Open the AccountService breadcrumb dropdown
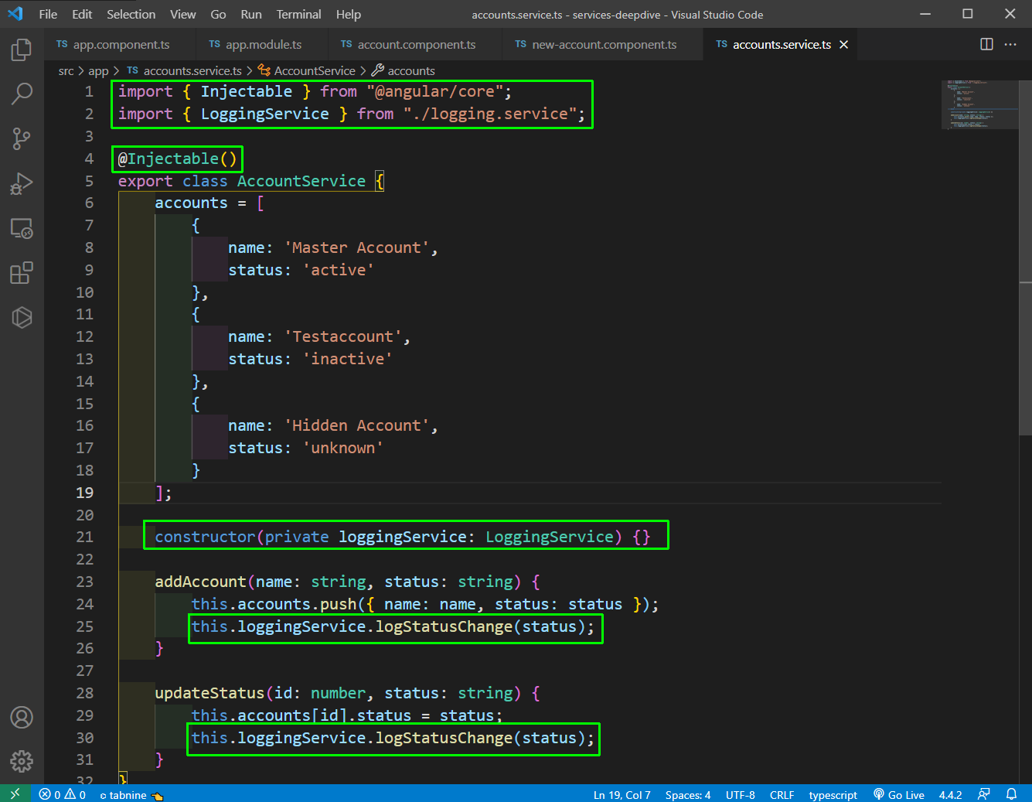Viewport: 1032px width, 802px height. (x=312, y=70)
